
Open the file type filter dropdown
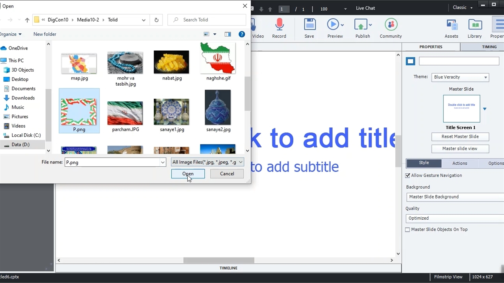click(x=207, y=162)
